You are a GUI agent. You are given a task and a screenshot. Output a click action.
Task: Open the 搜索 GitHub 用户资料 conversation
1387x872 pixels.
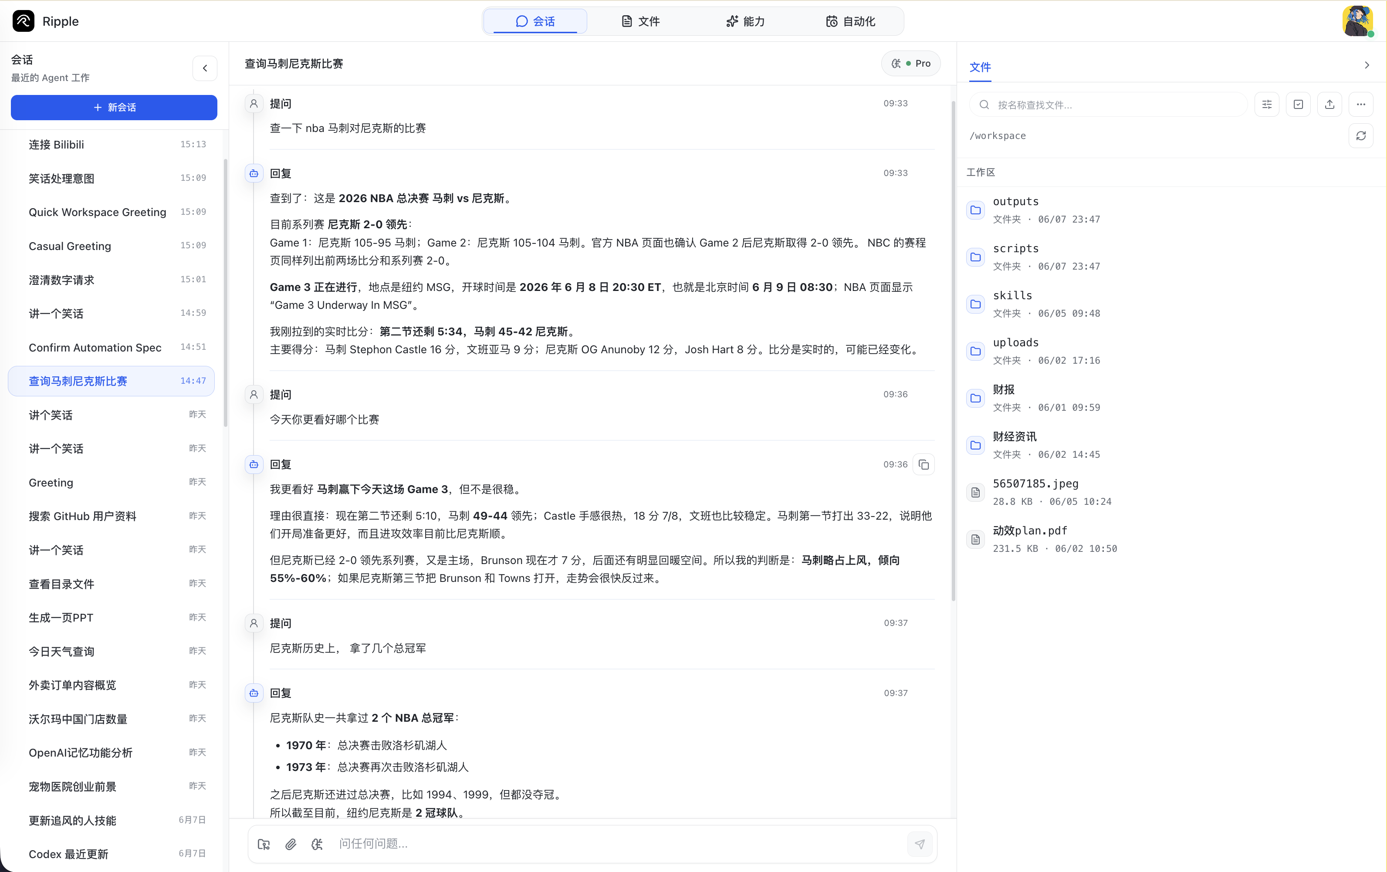112,516
